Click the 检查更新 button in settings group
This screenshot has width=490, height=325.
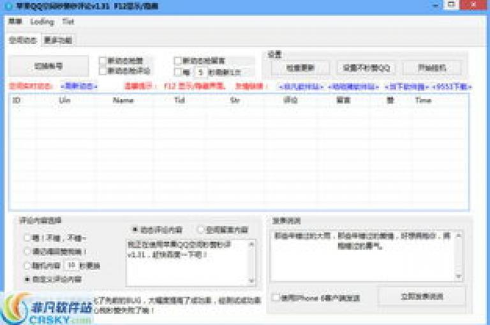[301, 68]
